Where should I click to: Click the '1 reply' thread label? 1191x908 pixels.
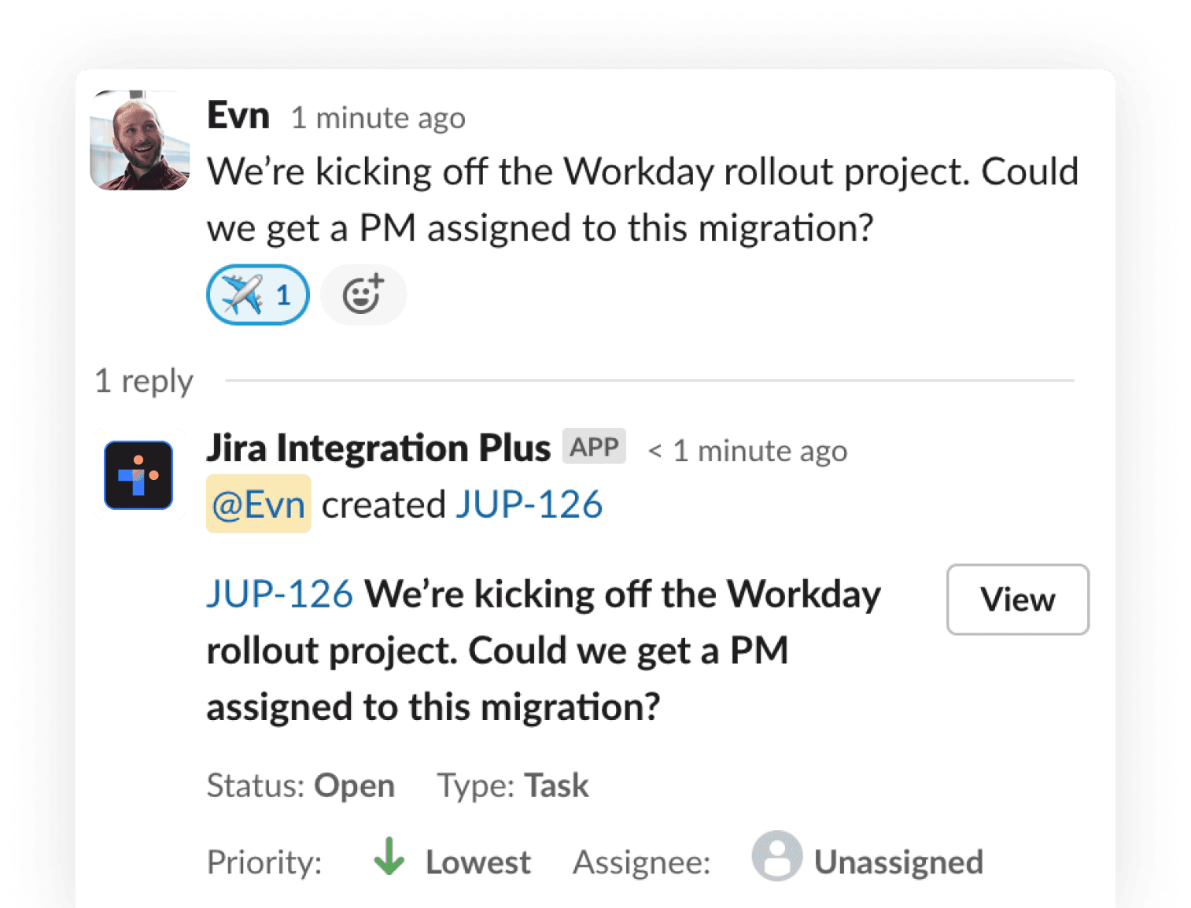tap(144, 381)
